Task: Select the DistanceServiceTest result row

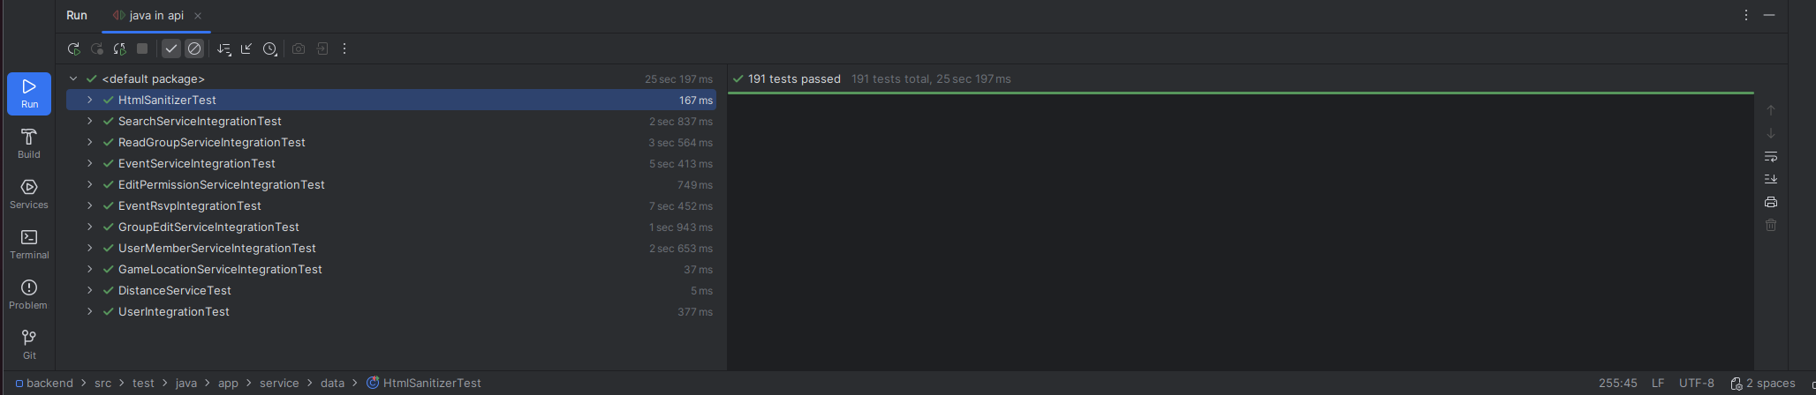Action: [175, 291]
